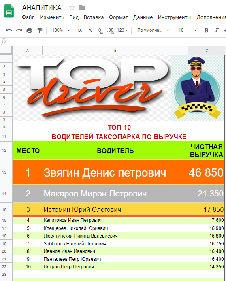Image resolution: width=226 pixels, height=281 pixels.
Task: Open the Google Sheets home icon
Action: 9,11
